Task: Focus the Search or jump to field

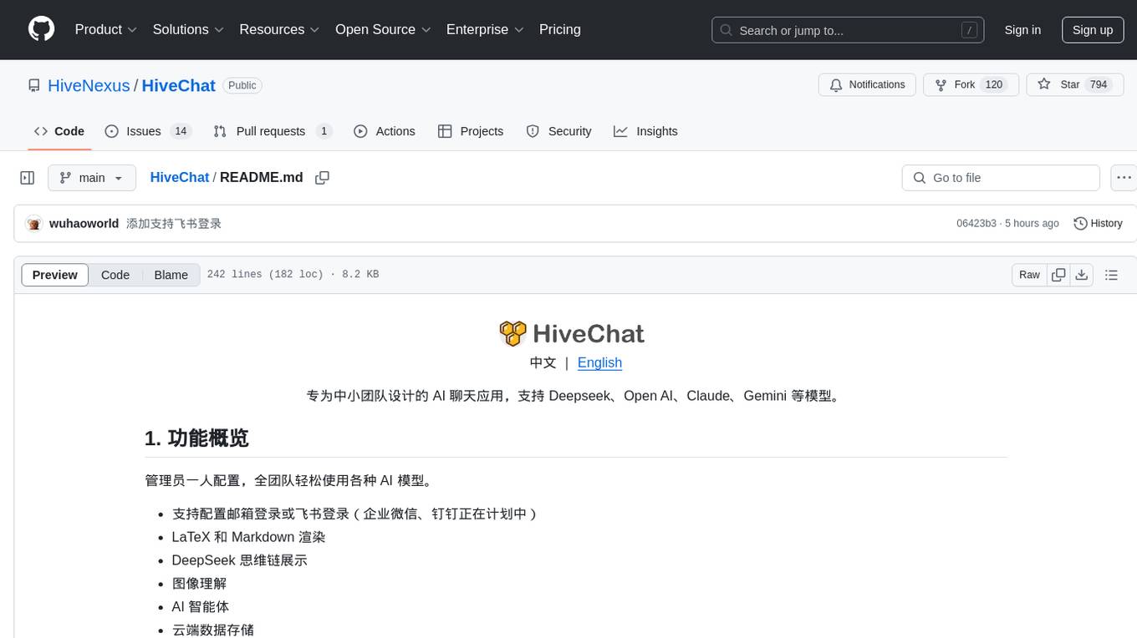Action: point(848,30)
